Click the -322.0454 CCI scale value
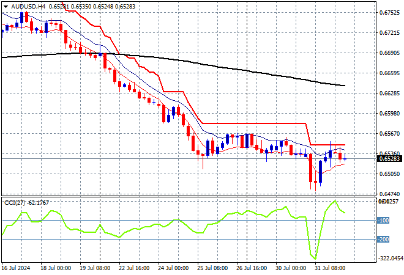This screenshot has height=275, width=404. tap(390, 258)
